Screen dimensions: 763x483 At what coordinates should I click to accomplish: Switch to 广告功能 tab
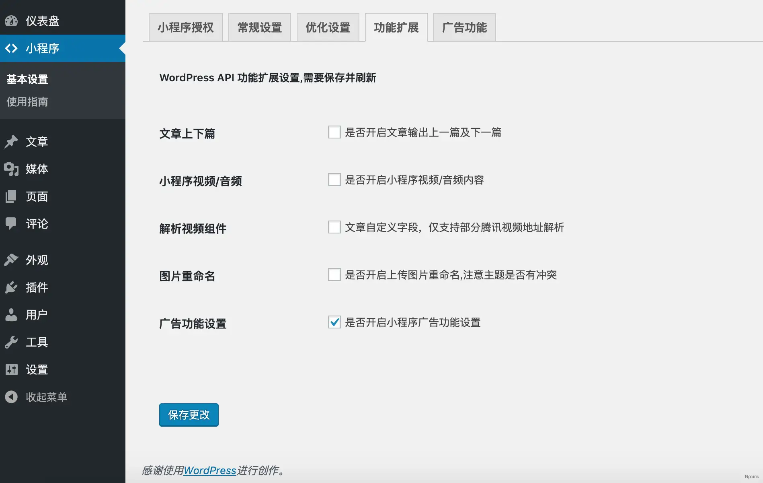coord(464,27)
